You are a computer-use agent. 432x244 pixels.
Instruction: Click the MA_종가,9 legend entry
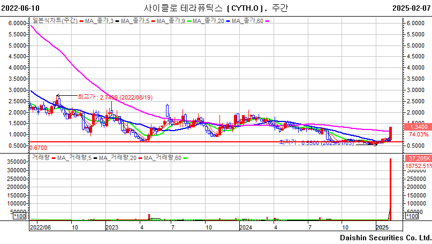(171, 21)
